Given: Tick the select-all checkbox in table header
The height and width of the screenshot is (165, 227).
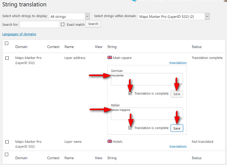Looking at the screenshot, I should coord(7,43).
